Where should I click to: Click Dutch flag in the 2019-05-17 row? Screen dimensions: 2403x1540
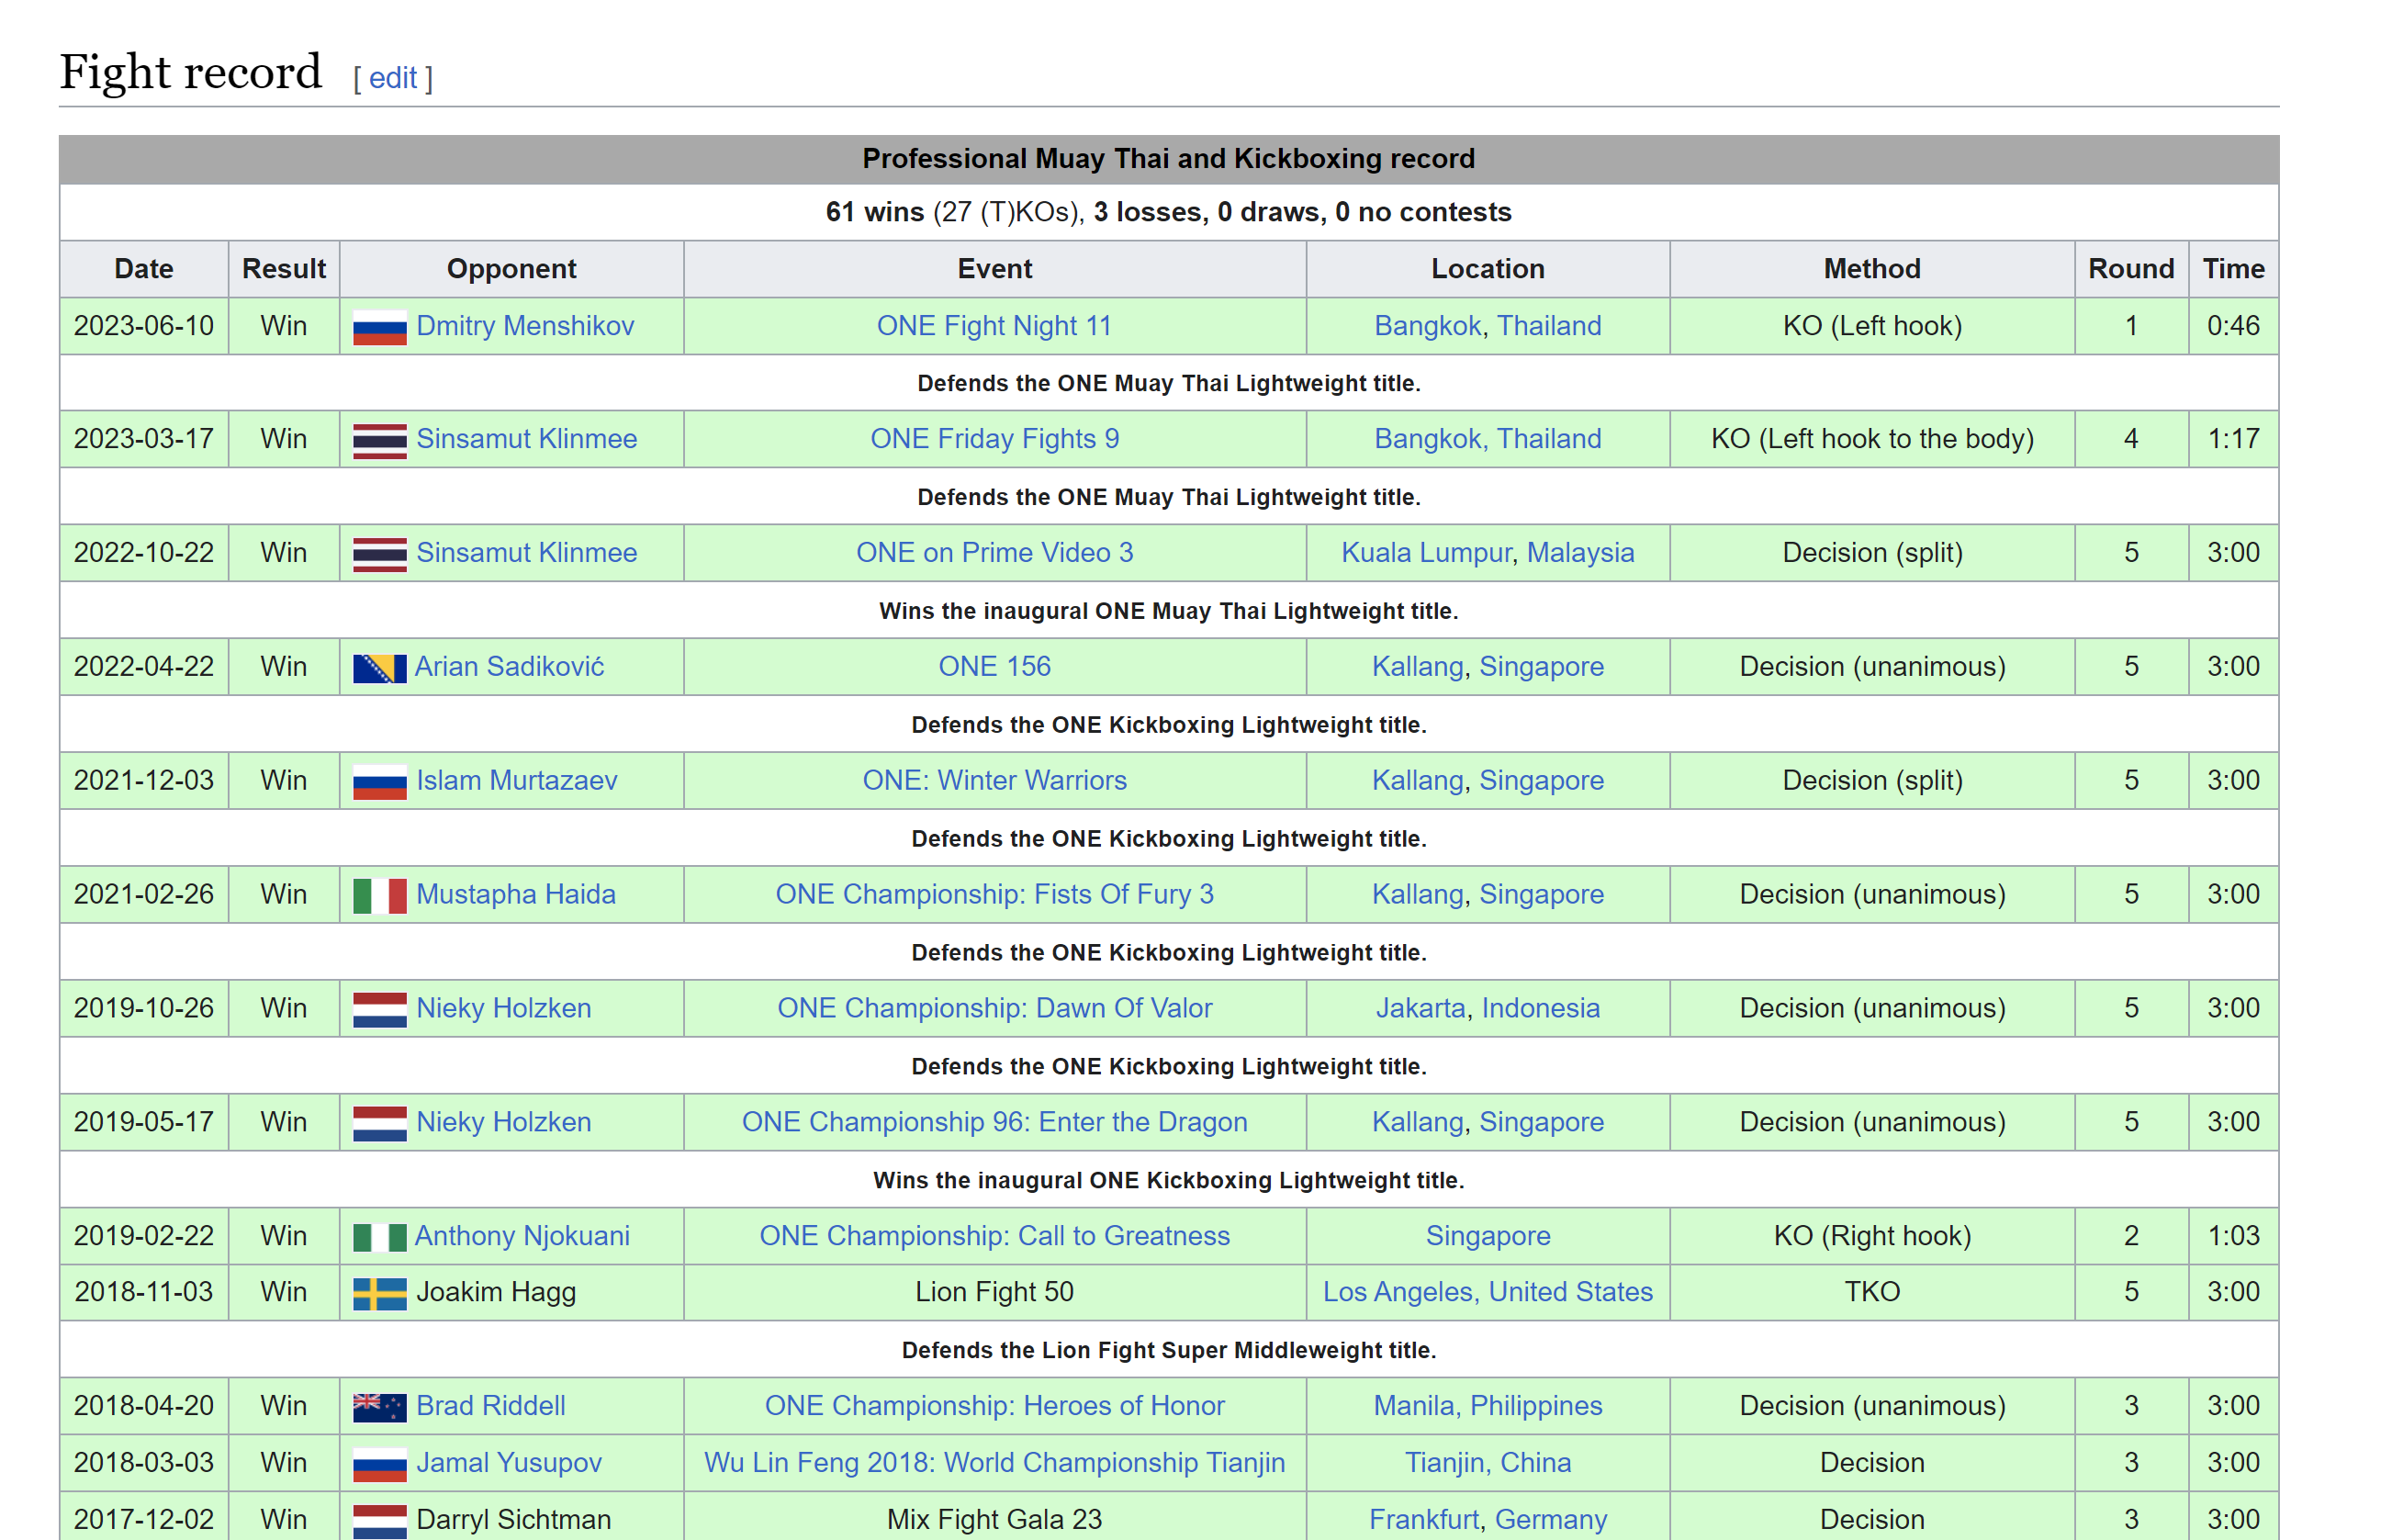(380, 1124)
